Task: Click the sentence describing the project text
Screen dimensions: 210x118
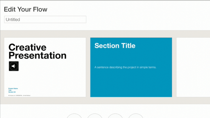Action: [x=125, y=67]
